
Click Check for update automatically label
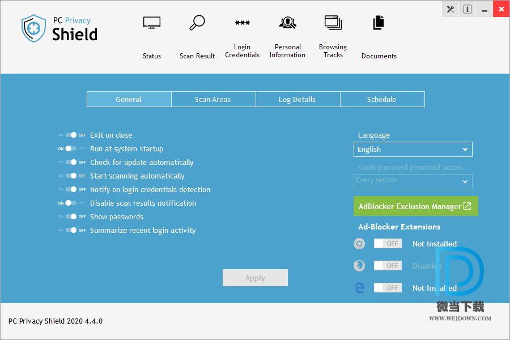coord(142,163)
